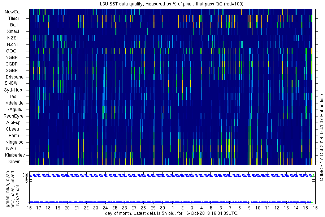Pick the CGBR row label
The height and width of the screenshot is (217, 325).
click(x=12, y=64)
